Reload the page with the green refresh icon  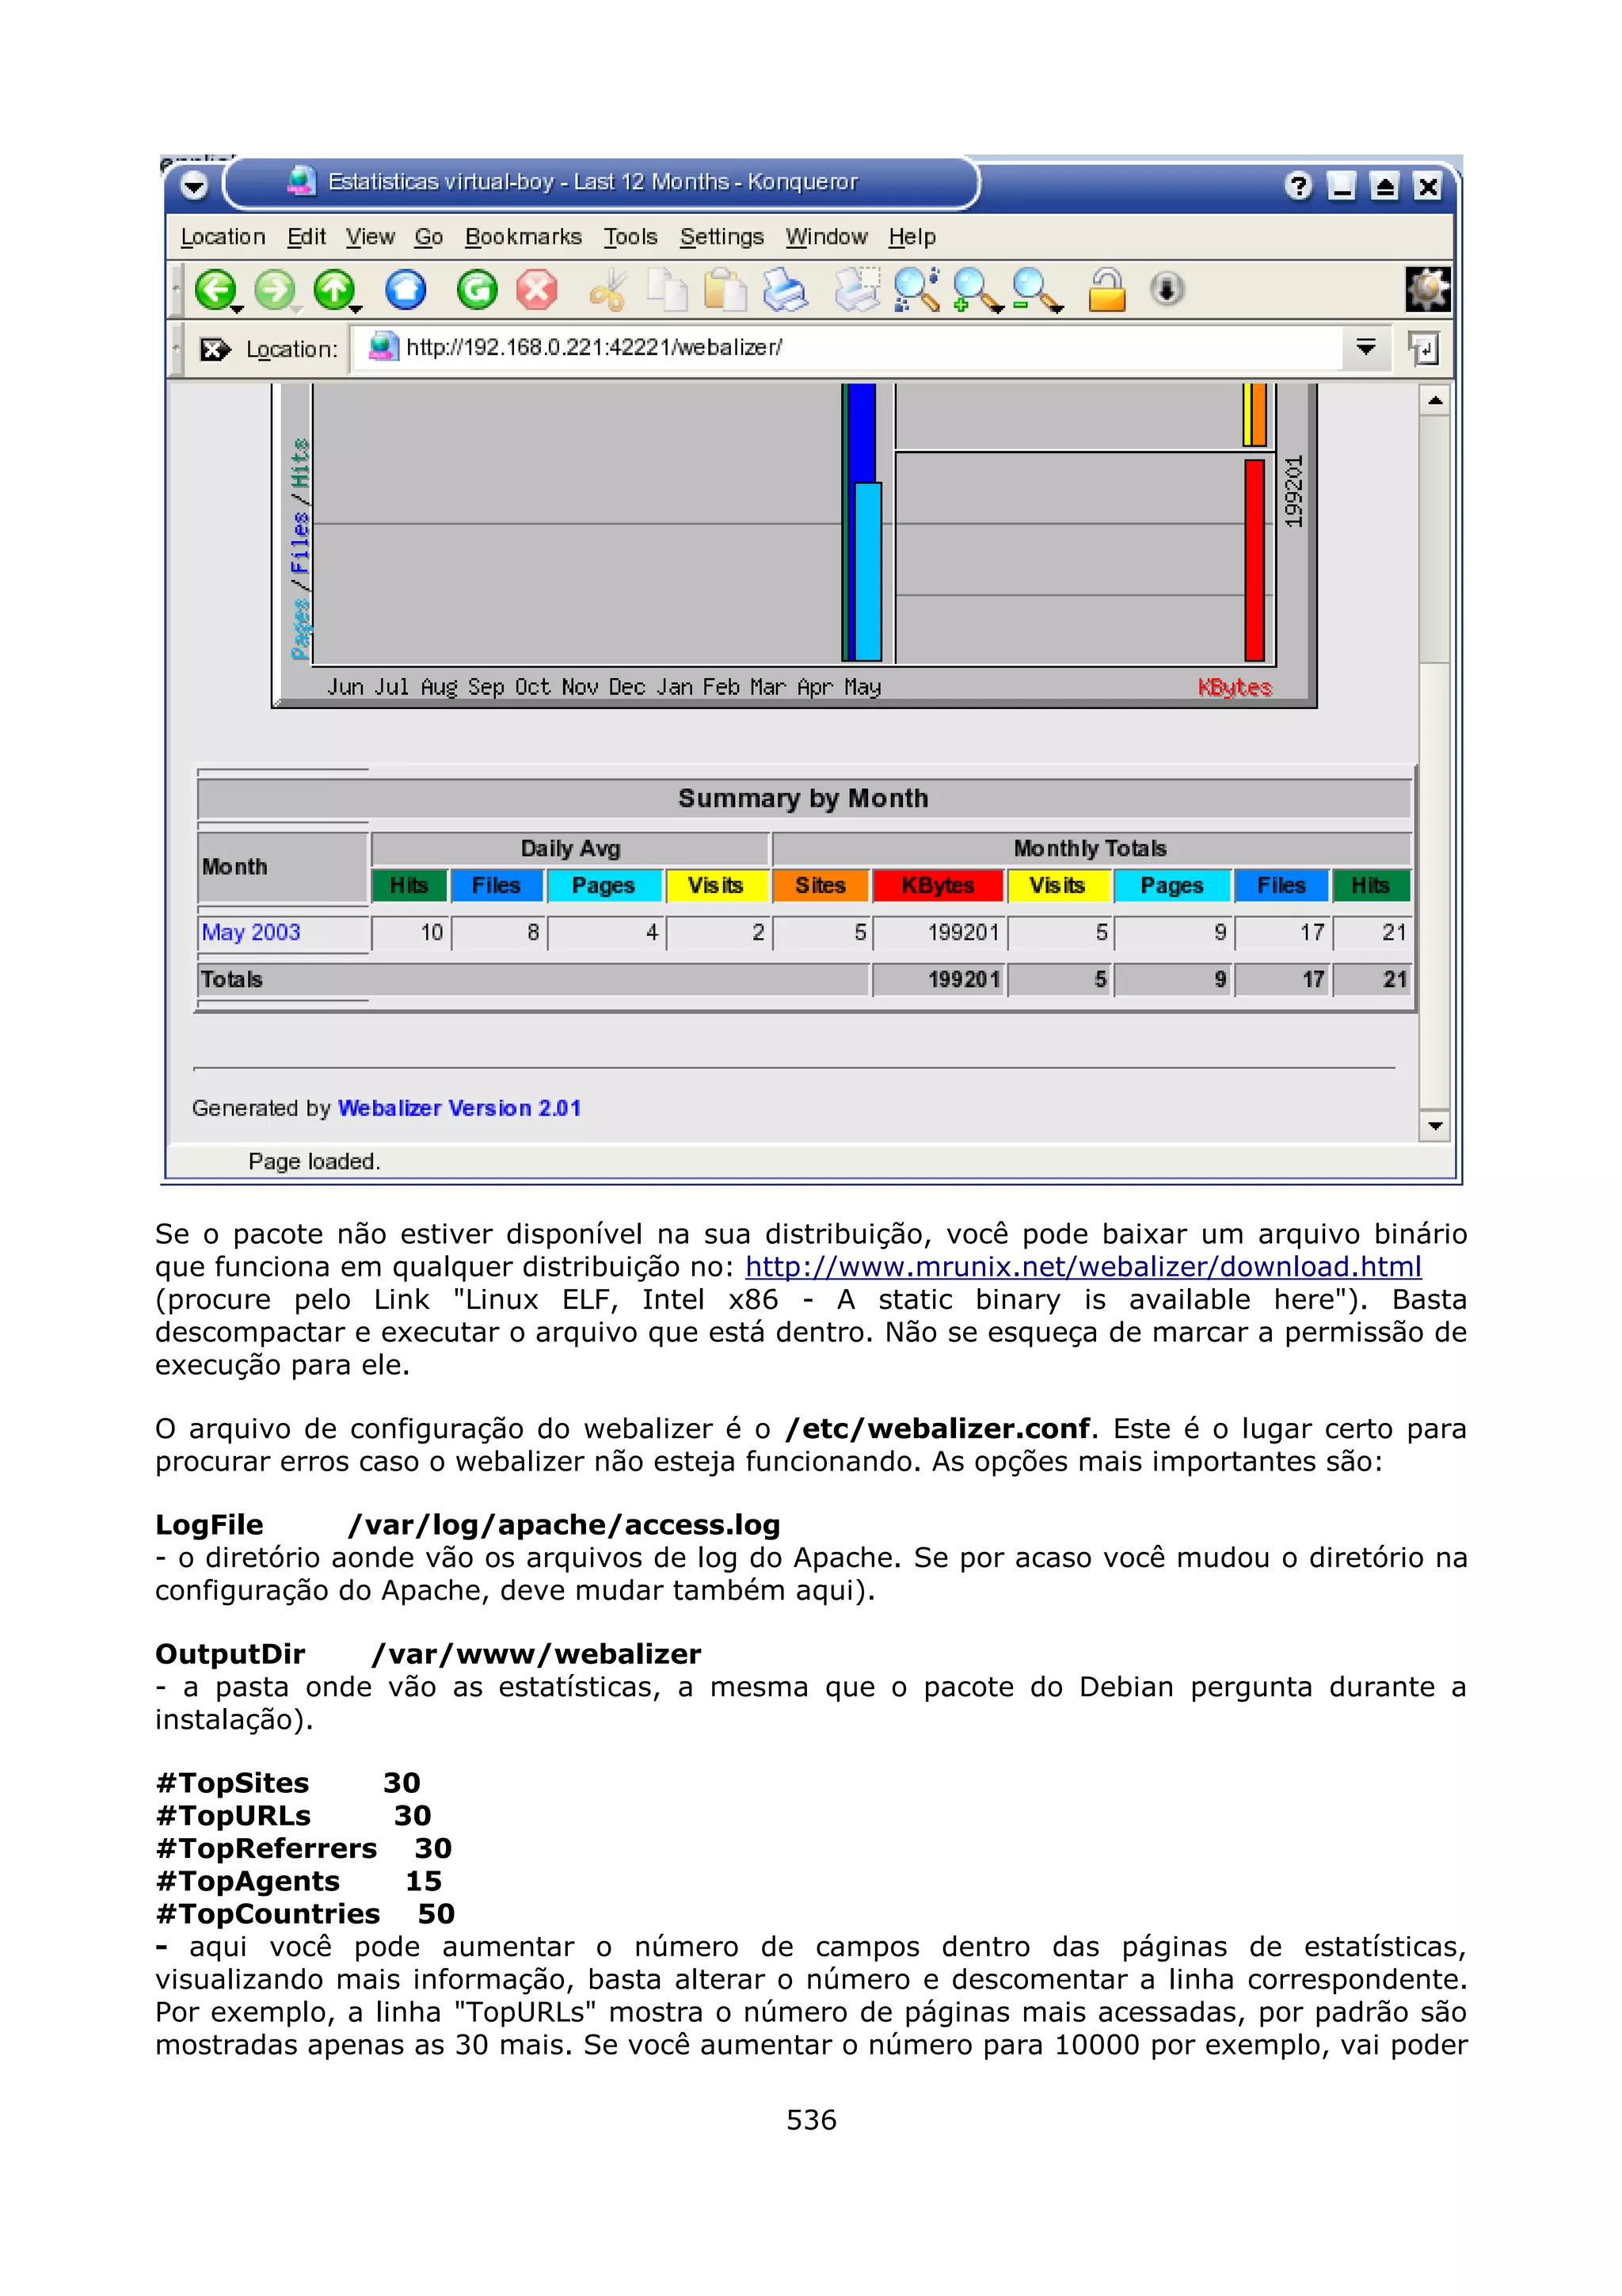(x=477, y=290)
